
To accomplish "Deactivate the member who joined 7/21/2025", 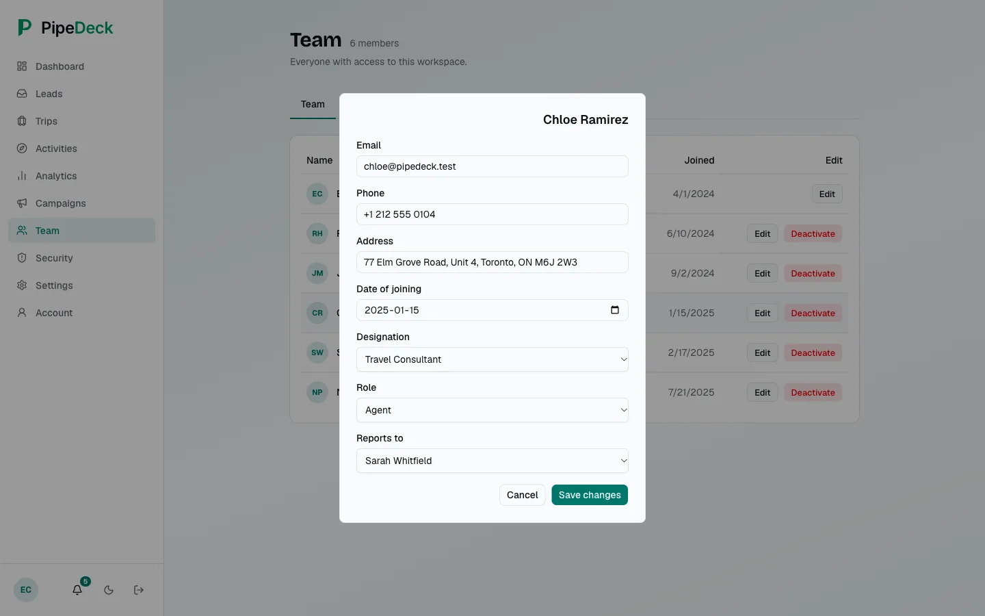I will click(813, 392).
